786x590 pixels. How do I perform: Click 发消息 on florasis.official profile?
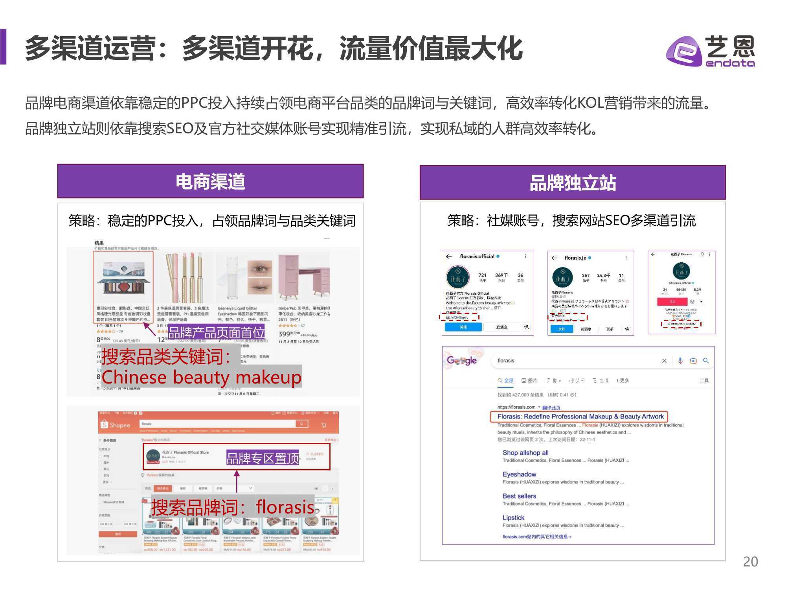(x=501, y=327)
